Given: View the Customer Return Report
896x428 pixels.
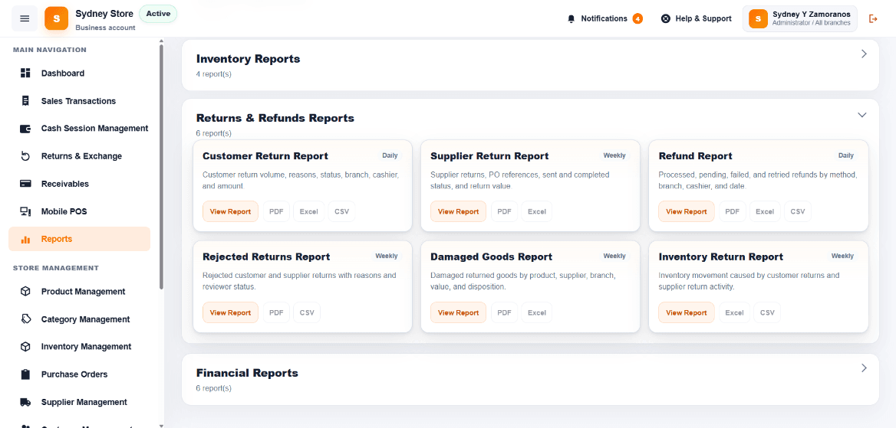Looking at the screenshot, I should [230, 212].
